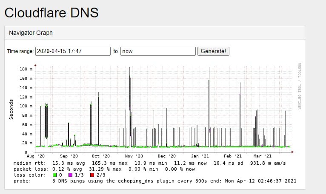This screenshot has width=326, height=194.
Task: Click the packet loss statistics line
Action: click(104, 169)
